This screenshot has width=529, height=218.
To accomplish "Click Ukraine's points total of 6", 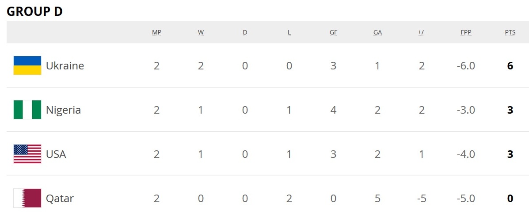I will pyautogui.click(x=510, y=66).
